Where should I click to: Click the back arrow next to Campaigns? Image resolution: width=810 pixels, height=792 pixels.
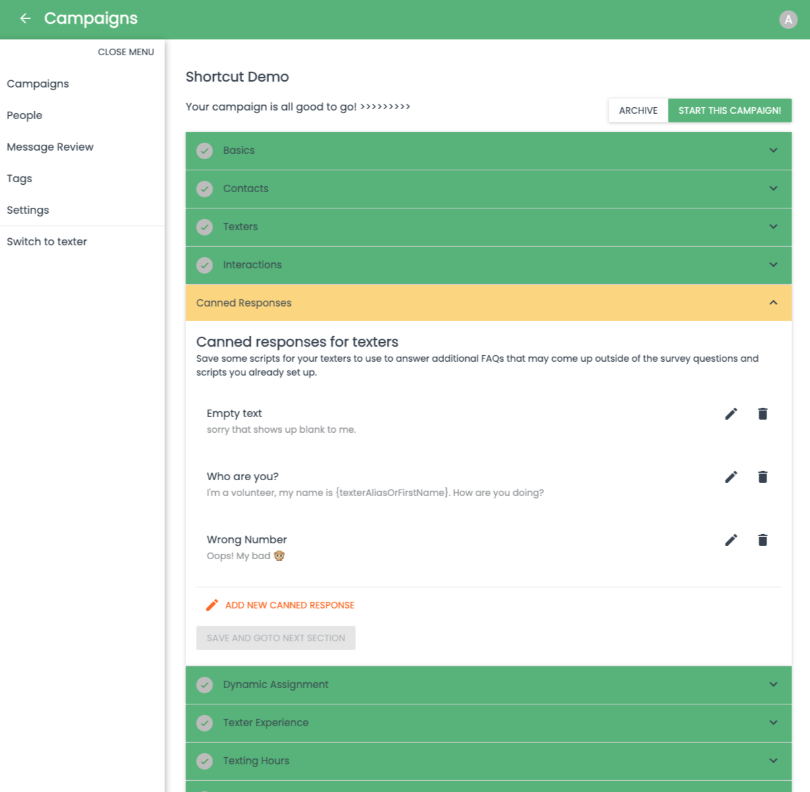coord(26,18)
